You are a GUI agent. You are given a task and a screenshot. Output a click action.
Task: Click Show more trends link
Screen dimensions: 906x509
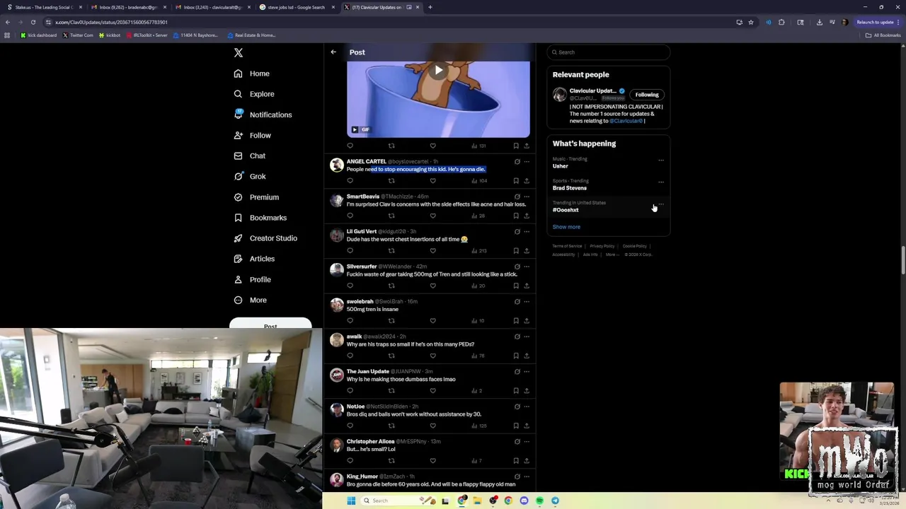coord(566,227)
